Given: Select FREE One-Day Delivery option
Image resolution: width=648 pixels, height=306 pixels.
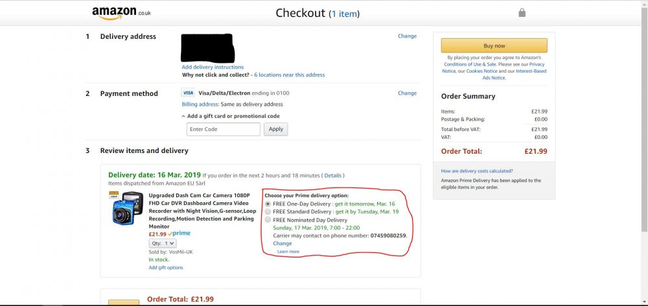Looking at the screenshot, I should 268,204.
